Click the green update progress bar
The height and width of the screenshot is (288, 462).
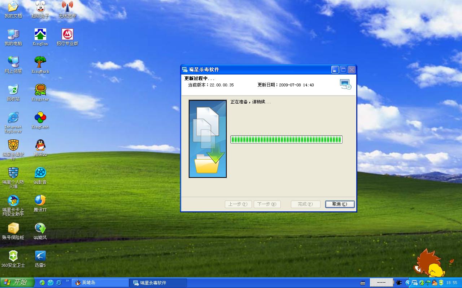click(286, 139)
